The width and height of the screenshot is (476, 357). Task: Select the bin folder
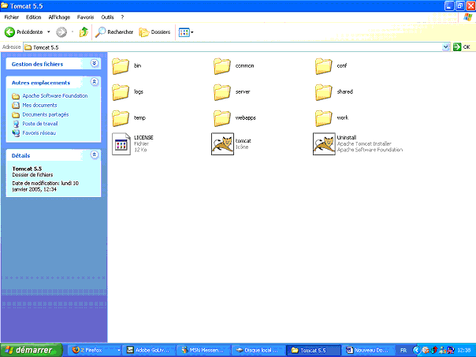(x=121, y=65)
